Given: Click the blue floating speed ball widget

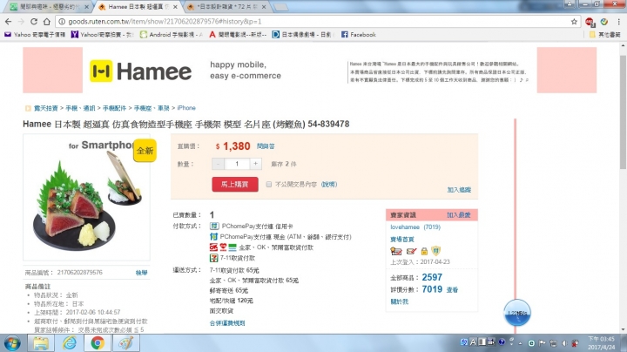Looking at the screenshot, I should [x=517, y=313].
